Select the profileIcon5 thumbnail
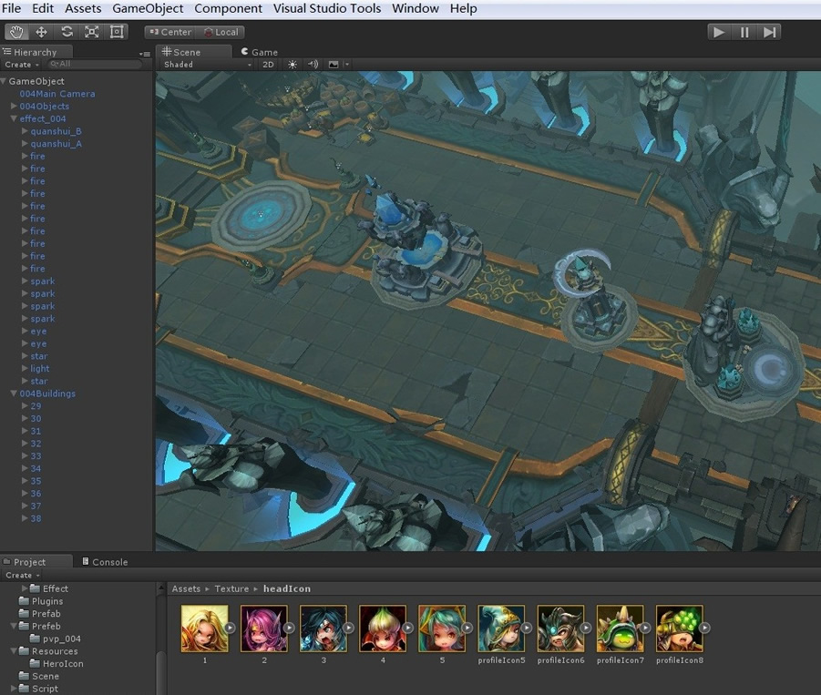The width and height of the screenshot is (821, 695). [x=501, y=629]
